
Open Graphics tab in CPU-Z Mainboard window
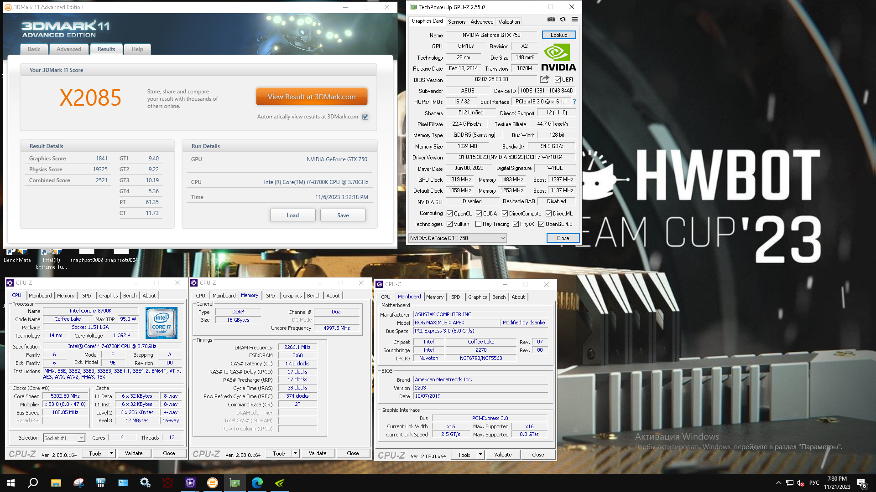pyautogui.click(x=478, y=297)
